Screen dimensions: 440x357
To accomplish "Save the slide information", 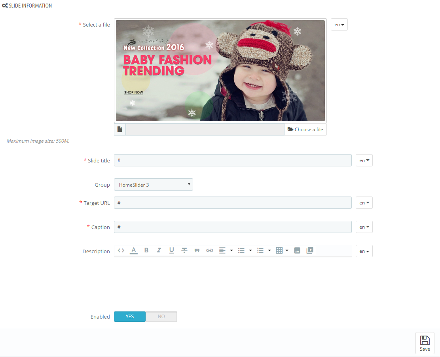I will 425,343.
